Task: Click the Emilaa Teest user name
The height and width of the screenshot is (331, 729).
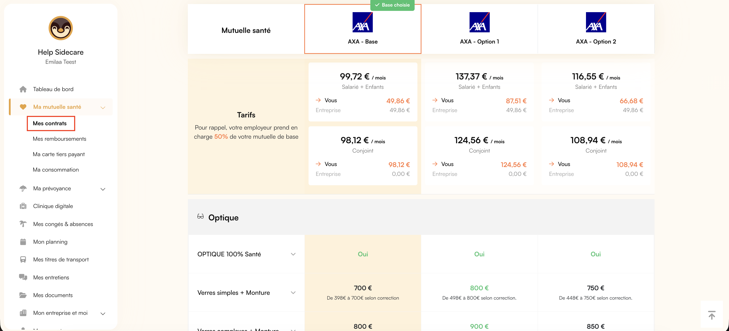Action: click(x=60, y=62)
